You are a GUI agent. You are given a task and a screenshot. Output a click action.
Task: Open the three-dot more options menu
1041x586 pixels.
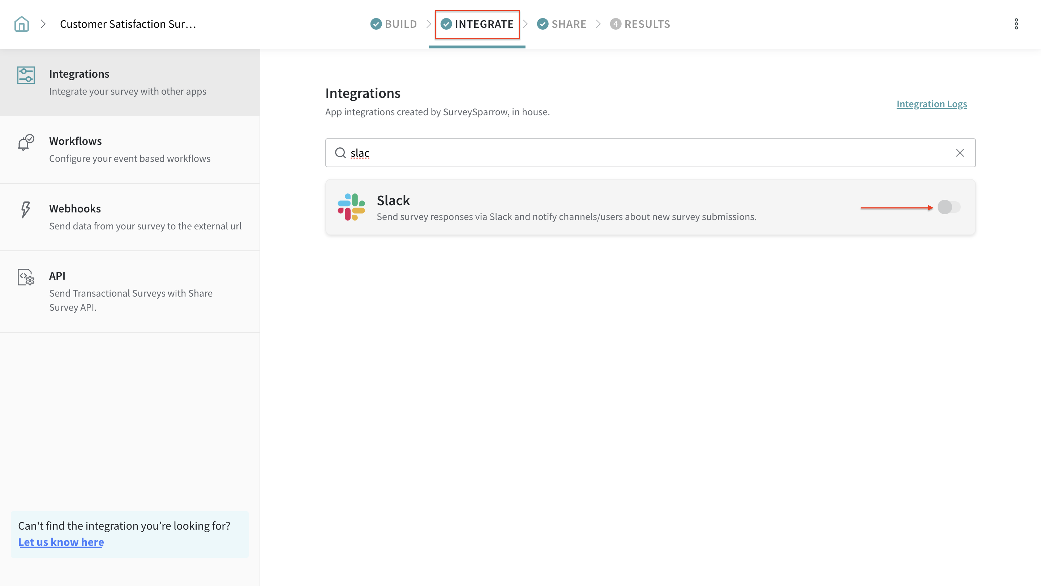coord(1016,24)
